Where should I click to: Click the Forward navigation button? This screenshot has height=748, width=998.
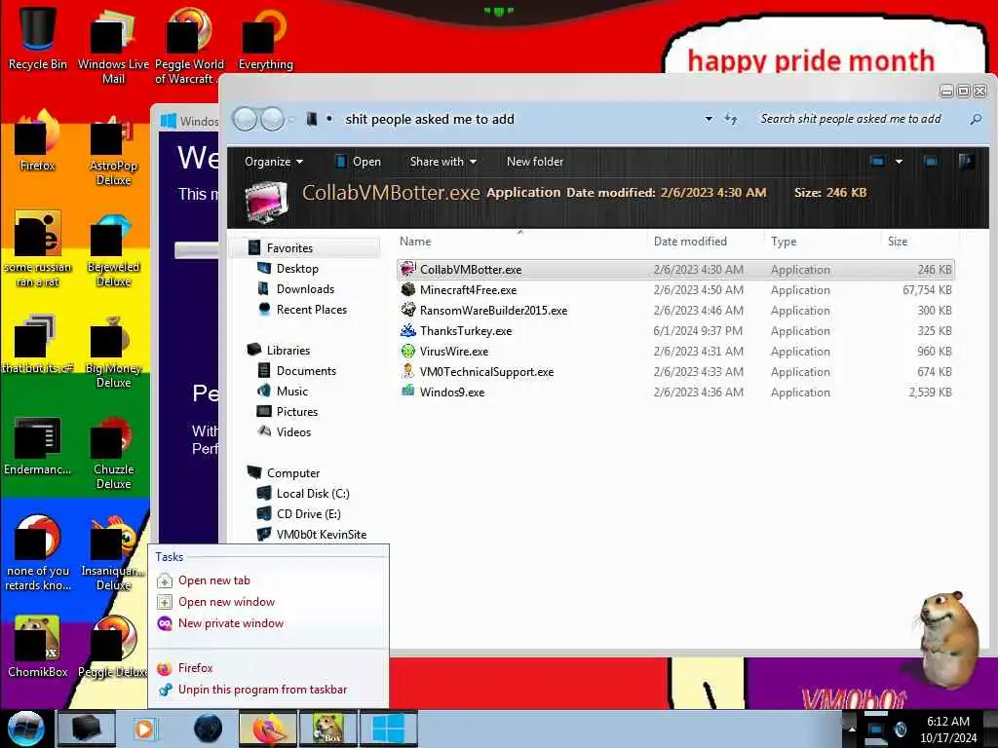[273, 119]
